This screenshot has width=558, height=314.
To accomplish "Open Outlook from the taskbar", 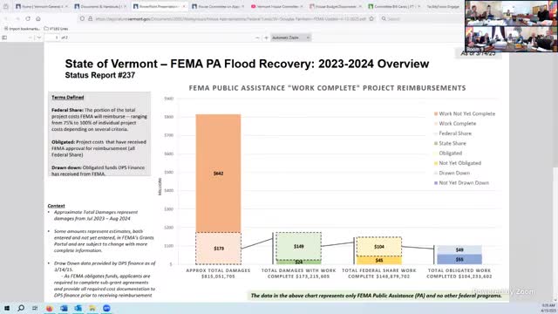I will (x=78, y=308).
